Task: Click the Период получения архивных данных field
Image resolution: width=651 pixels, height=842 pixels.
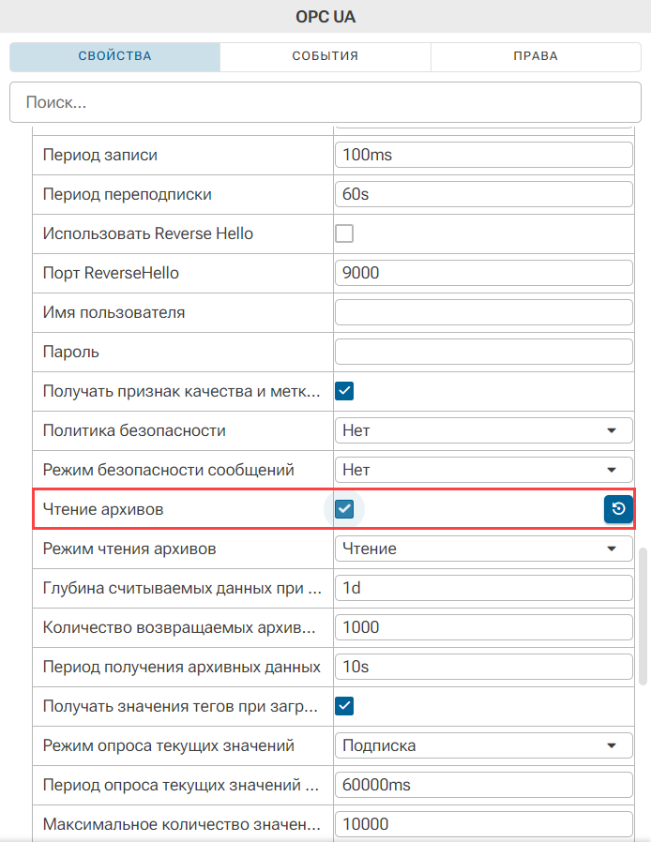Action: [483, 667]
